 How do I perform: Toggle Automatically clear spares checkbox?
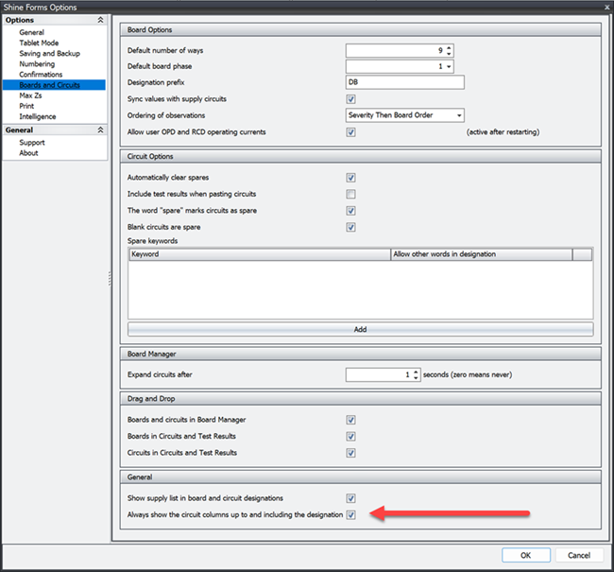350,178
